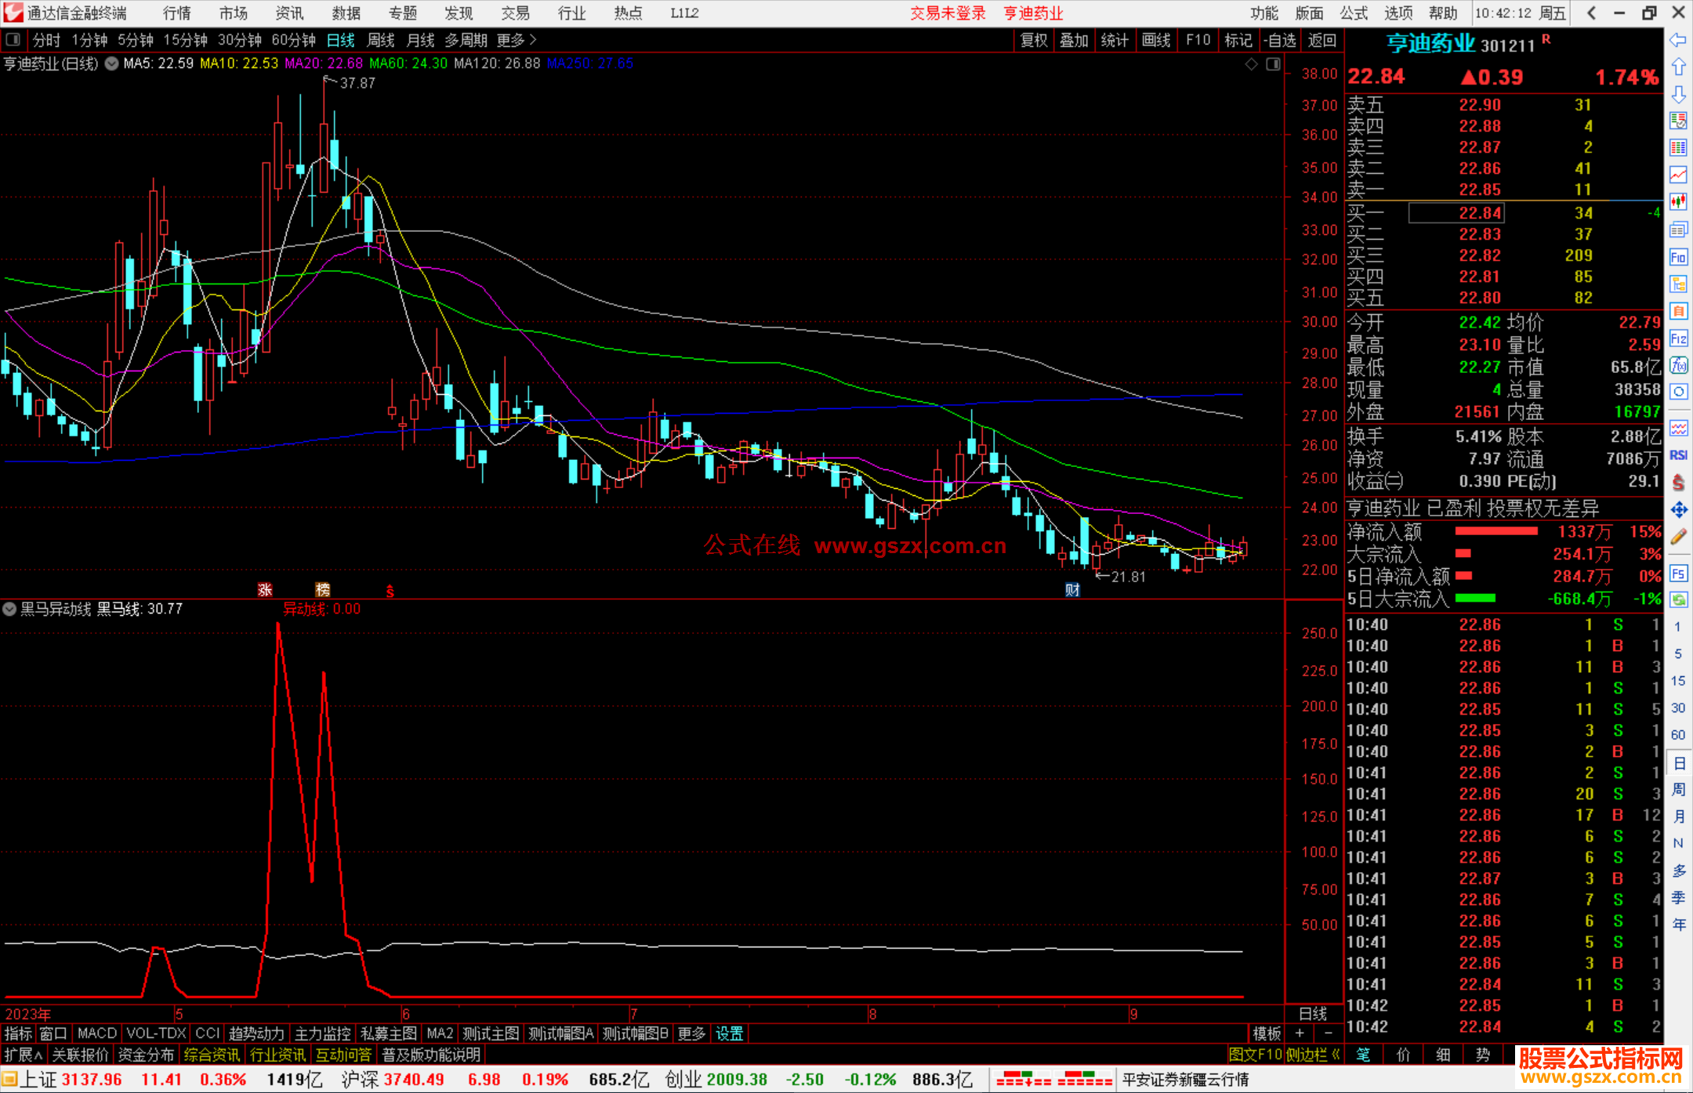Open the 行情 menu
Viewport: 1693px width, 1093px height.
176,13
